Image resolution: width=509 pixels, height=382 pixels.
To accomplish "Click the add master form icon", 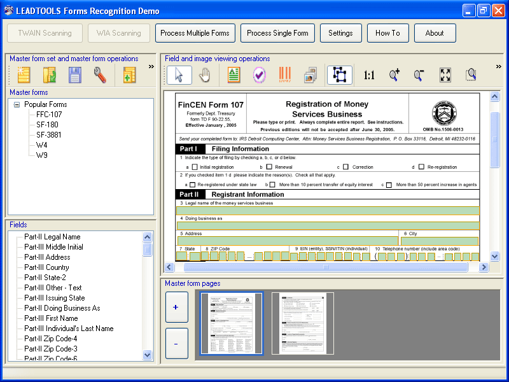I will (x=129, y=74).
